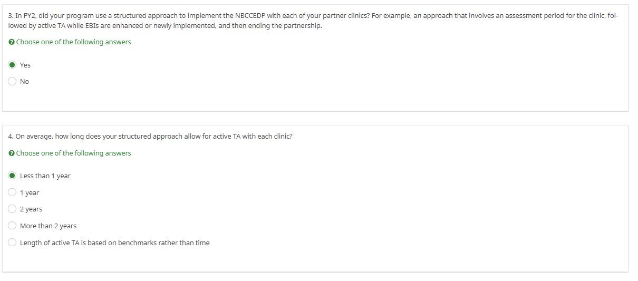
Task: Click the question 4 text about active TA length
Action: click(x=150, y=136)
